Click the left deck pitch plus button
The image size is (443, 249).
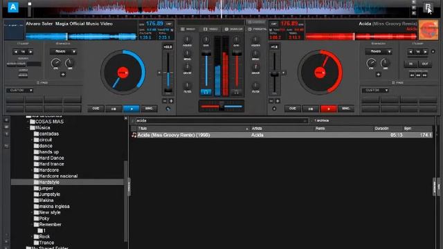point(171,101)
